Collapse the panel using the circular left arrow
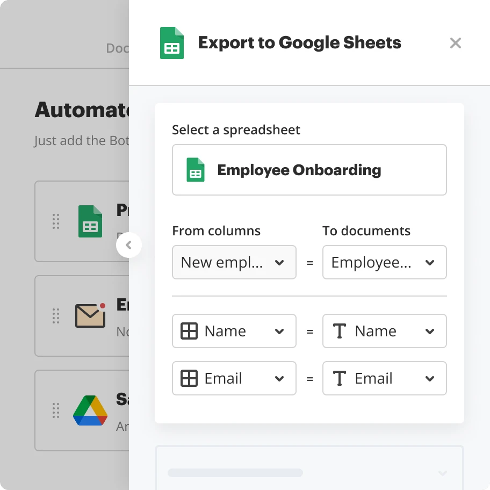490x490 pixels. click(x=129, y=245)
